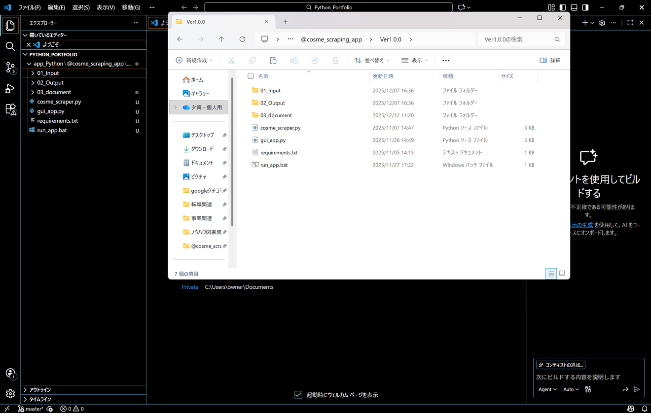Viewport: 651px width, 413px height.
Task: Open the tools configuration icon in the chat input
Action: [588, 389]
